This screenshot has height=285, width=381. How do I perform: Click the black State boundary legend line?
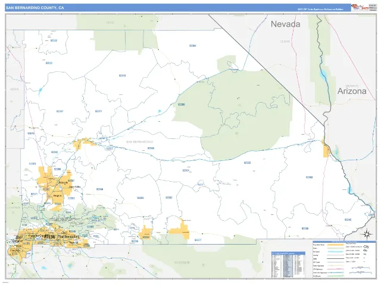pyautogui.click(x=336, y=259)
